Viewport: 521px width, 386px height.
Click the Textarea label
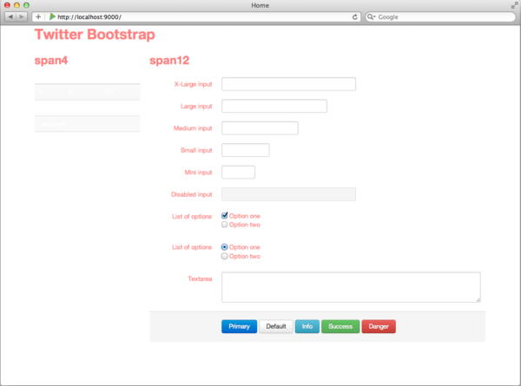200,278
